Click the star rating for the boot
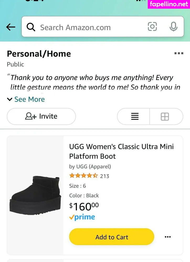 click(x=83, y=176)
